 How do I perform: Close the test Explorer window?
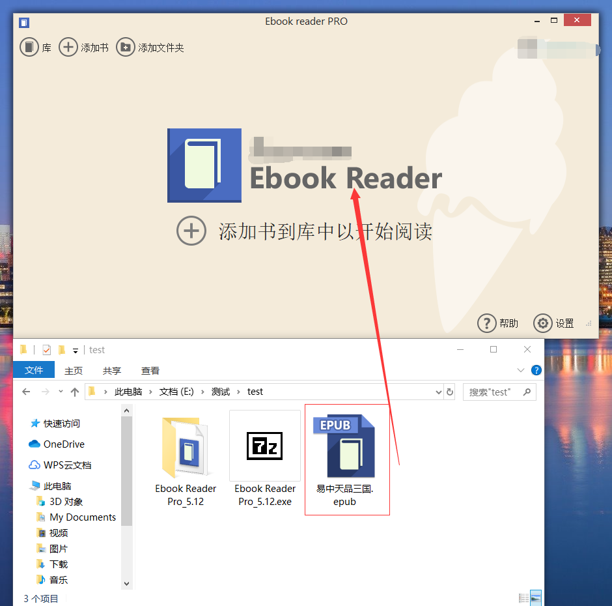pos(527,349)
